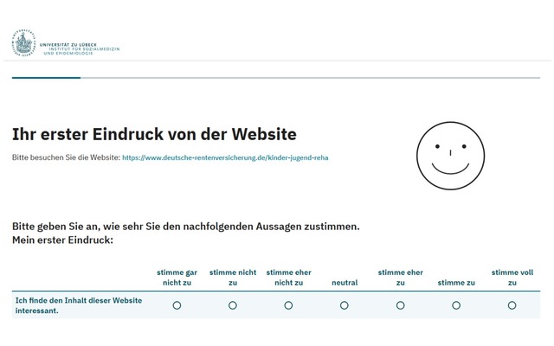Click column header 'stimme gar nicht zu'
Viewport: 554px width, 346px height.
177,278
